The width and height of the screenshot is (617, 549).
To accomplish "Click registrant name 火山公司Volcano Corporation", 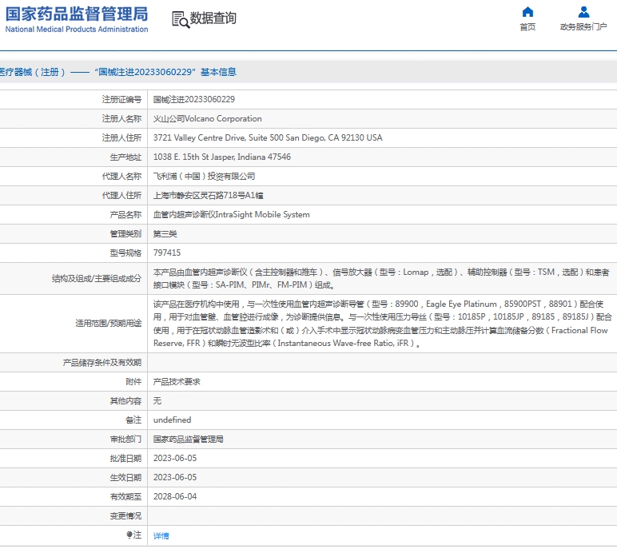I will click(207, 118).
